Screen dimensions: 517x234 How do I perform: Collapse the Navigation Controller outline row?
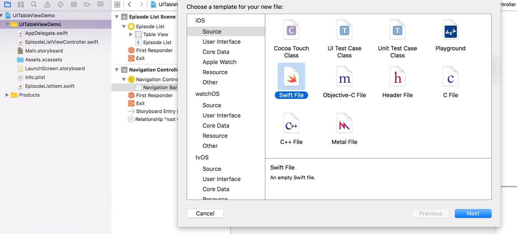(124, 79)
